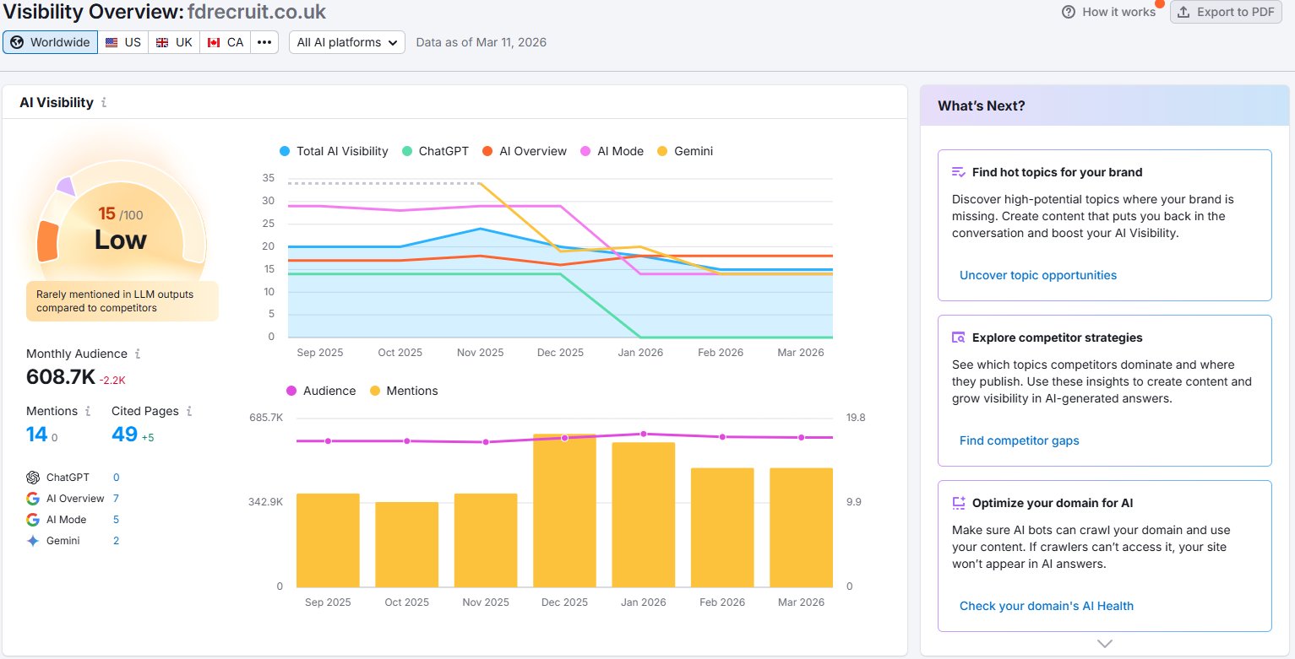1295x659 pixels.
Task: Open the more regions ellipsis menu
Action: pyautogui.click(x=264, y=42)
